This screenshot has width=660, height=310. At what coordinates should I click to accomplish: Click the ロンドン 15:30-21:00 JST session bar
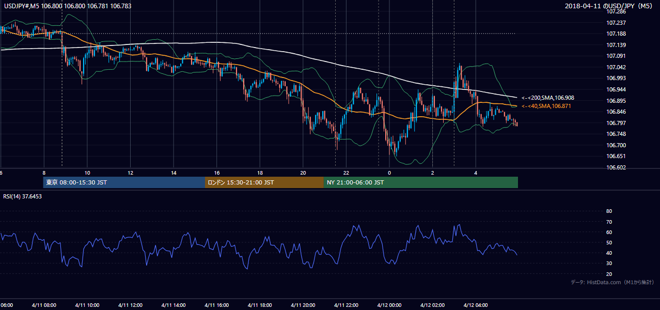(264, 182)
